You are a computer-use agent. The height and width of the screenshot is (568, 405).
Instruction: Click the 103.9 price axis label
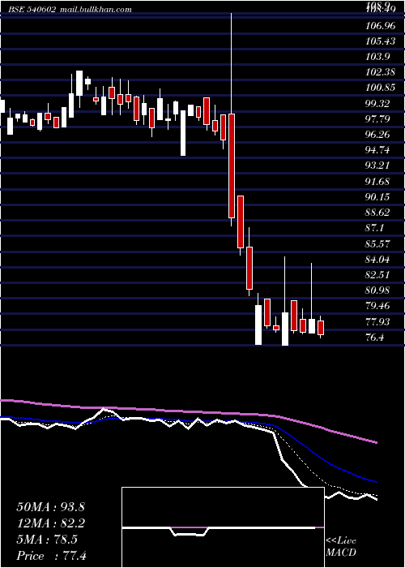pyautogui.click(x=377, y=57)
